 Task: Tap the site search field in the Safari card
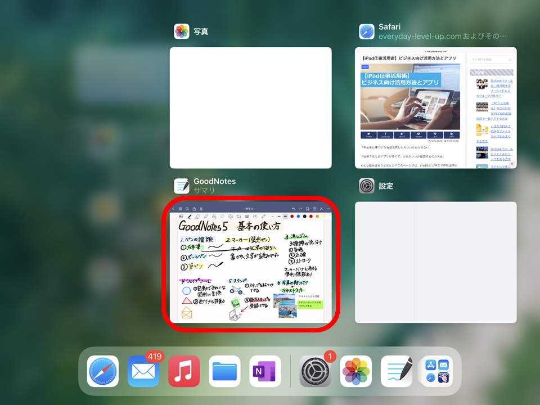pyautogui.click(x=492, y=60)
